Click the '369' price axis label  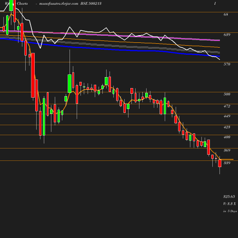tap(227, 150)
